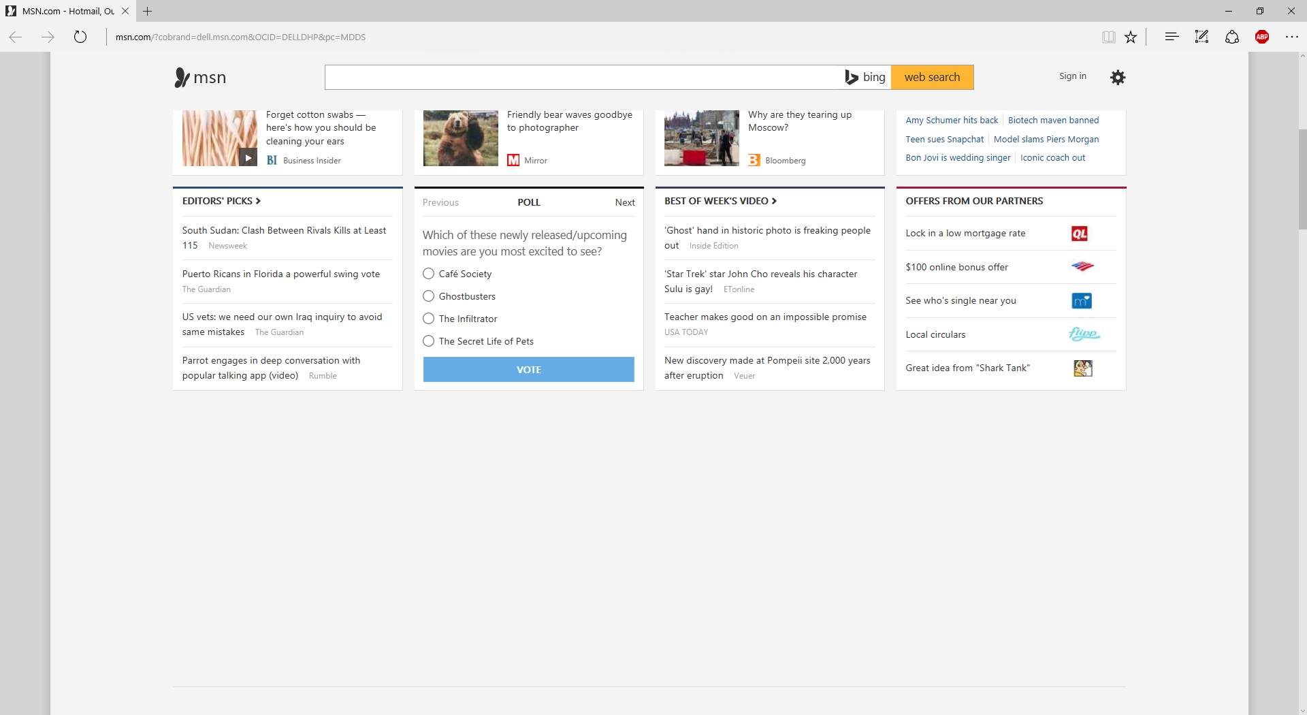Choose Ghostbusters radio button in poll

pos(429,296)
